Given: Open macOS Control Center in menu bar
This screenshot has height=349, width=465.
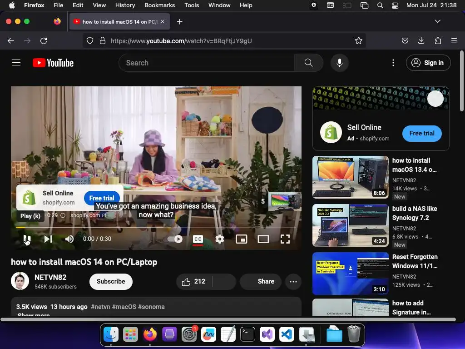Looking at the screenshot, I should (x=395, y=5).
